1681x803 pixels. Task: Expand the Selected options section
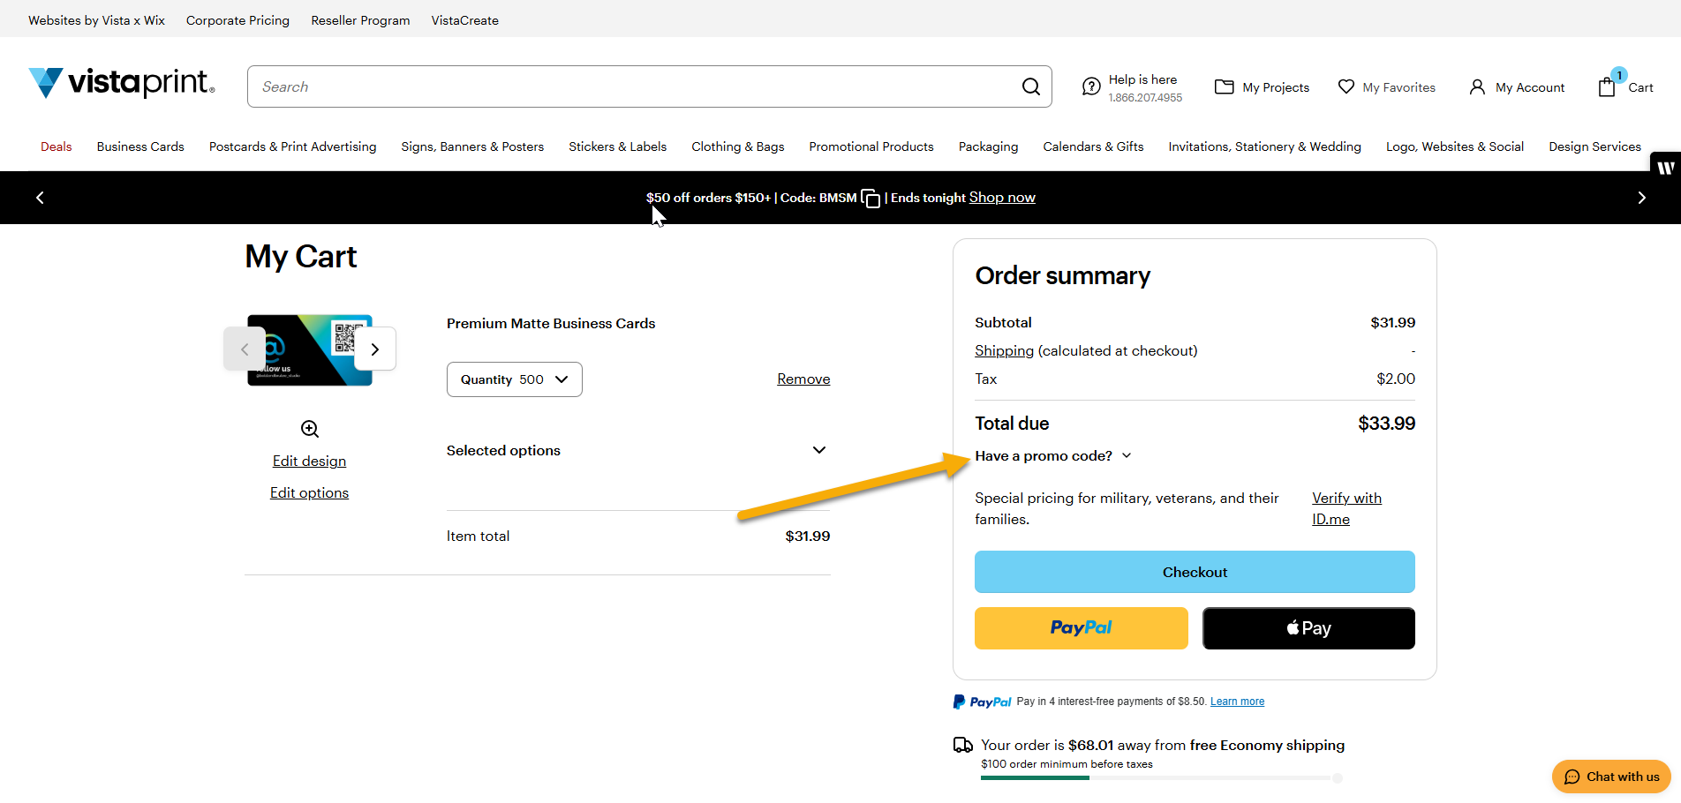click(638, 450)
